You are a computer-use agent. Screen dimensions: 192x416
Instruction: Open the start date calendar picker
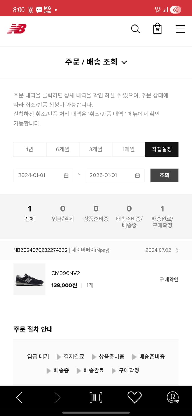tap(66, 175)
